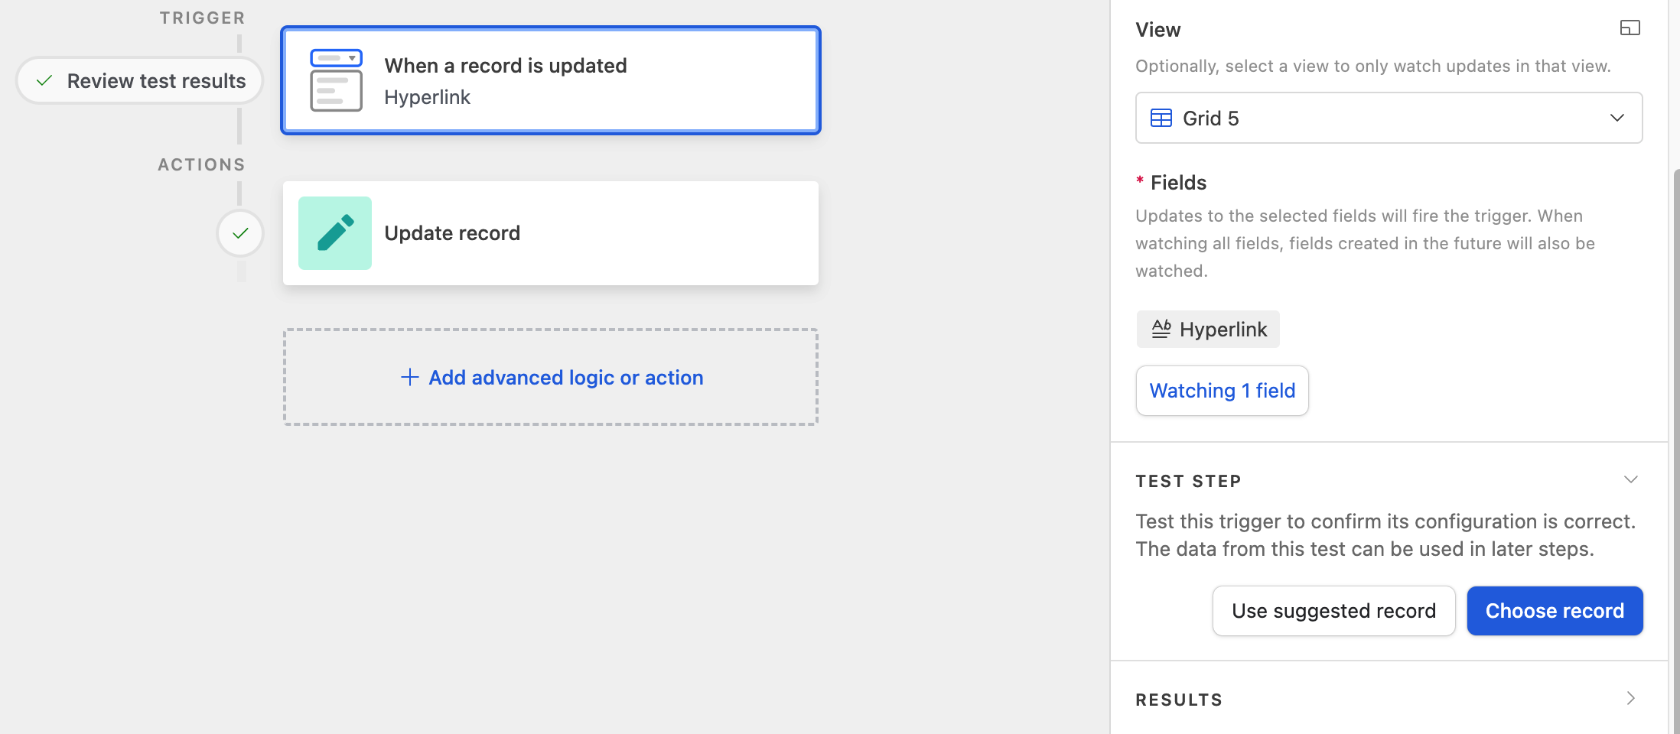
Task: Select the 'When a record is updated' trigger card
Action: coord(551,80)
